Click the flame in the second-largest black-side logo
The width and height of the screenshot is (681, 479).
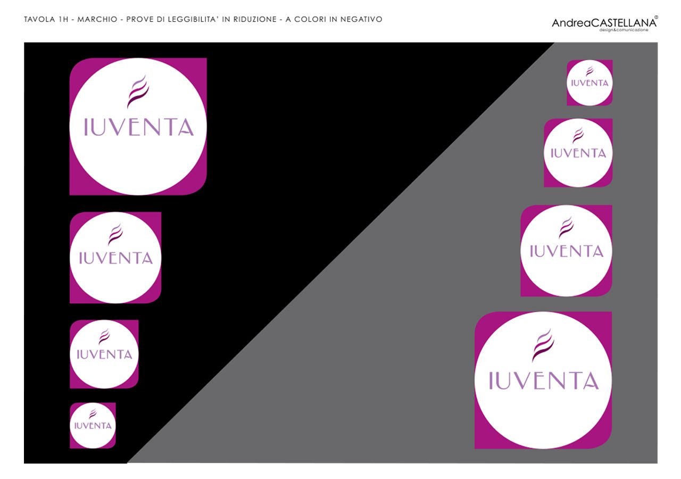(115, 235)
